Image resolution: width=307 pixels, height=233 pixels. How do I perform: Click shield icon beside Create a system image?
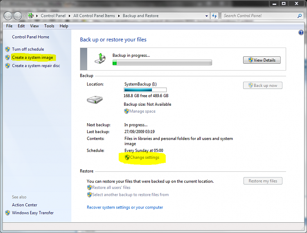tap(7, 58)
